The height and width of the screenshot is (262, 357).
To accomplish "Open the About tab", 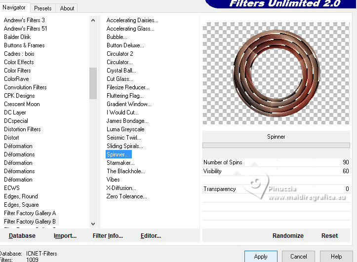I will pos(67,8).
